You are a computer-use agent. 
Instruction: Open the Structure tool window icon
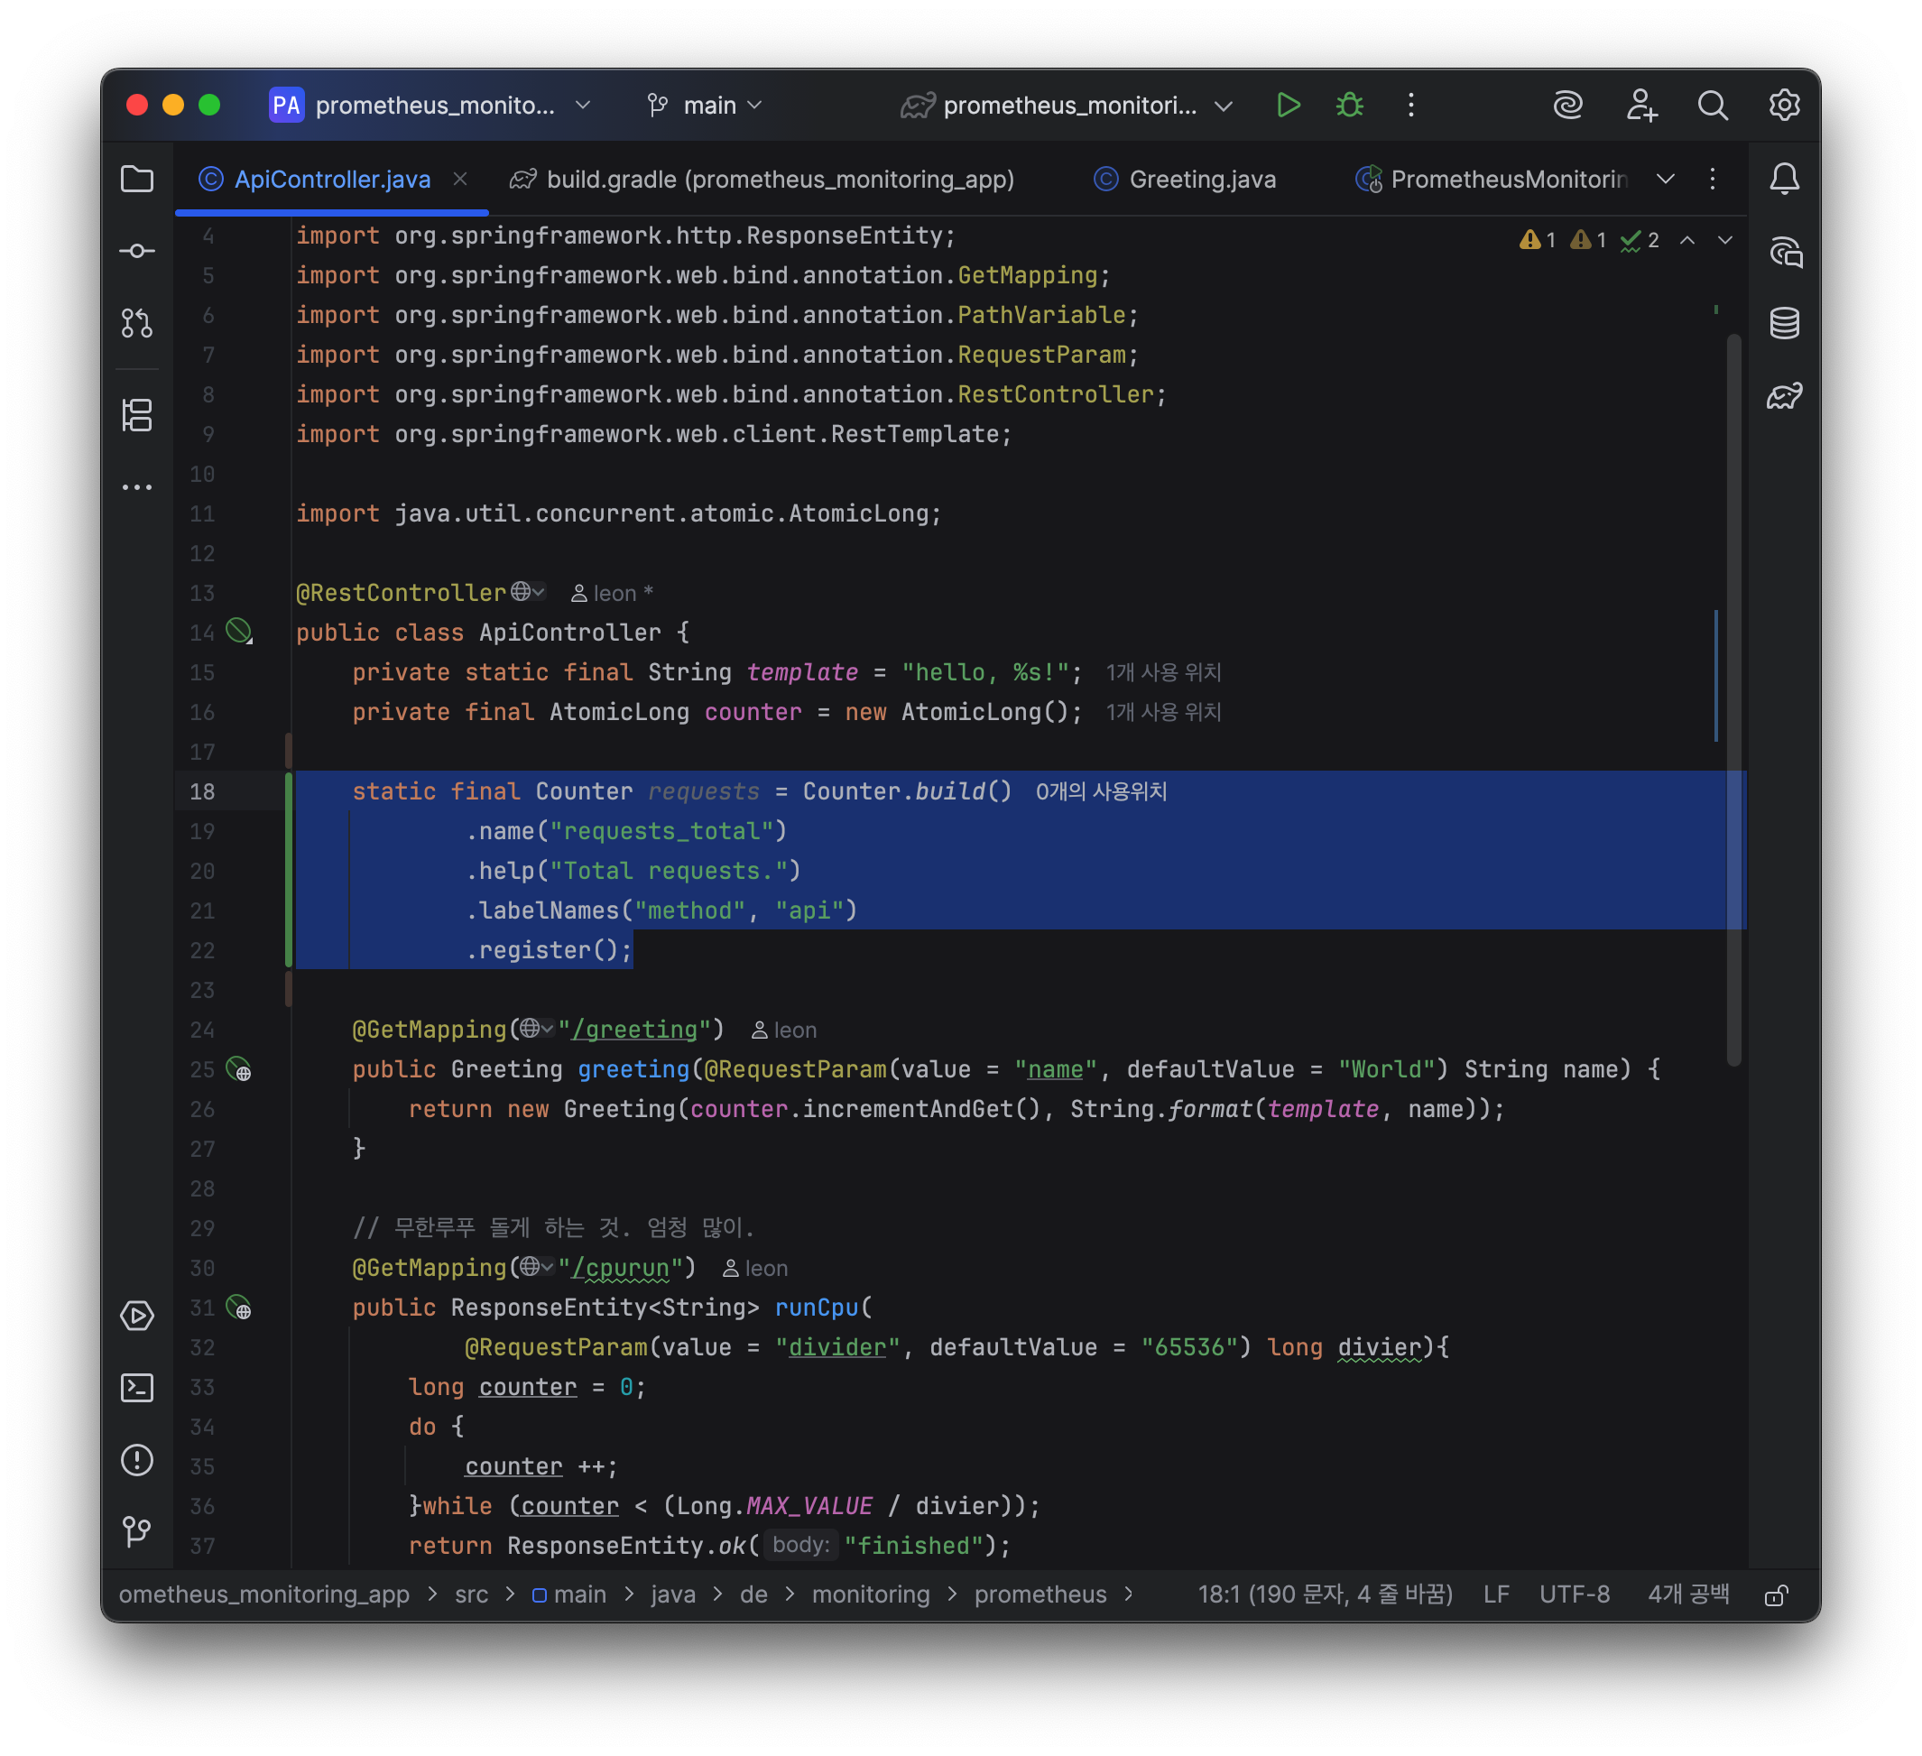(x=137, y=415)
